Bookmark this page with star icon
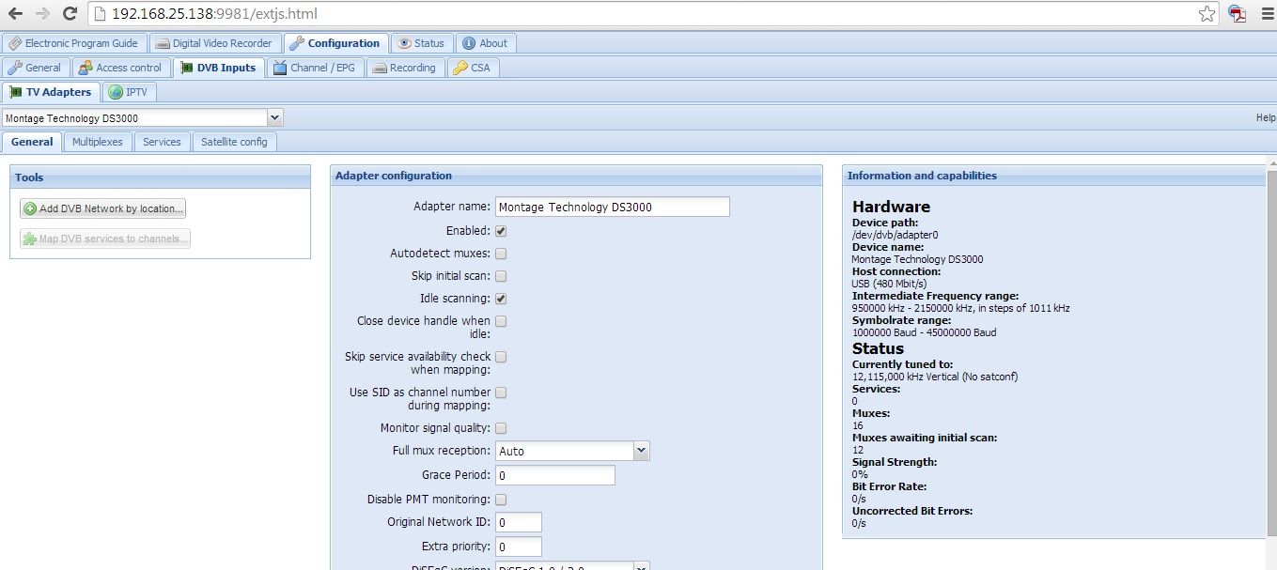Screen dimensions: 1277x570 [x=1207, y=13]
